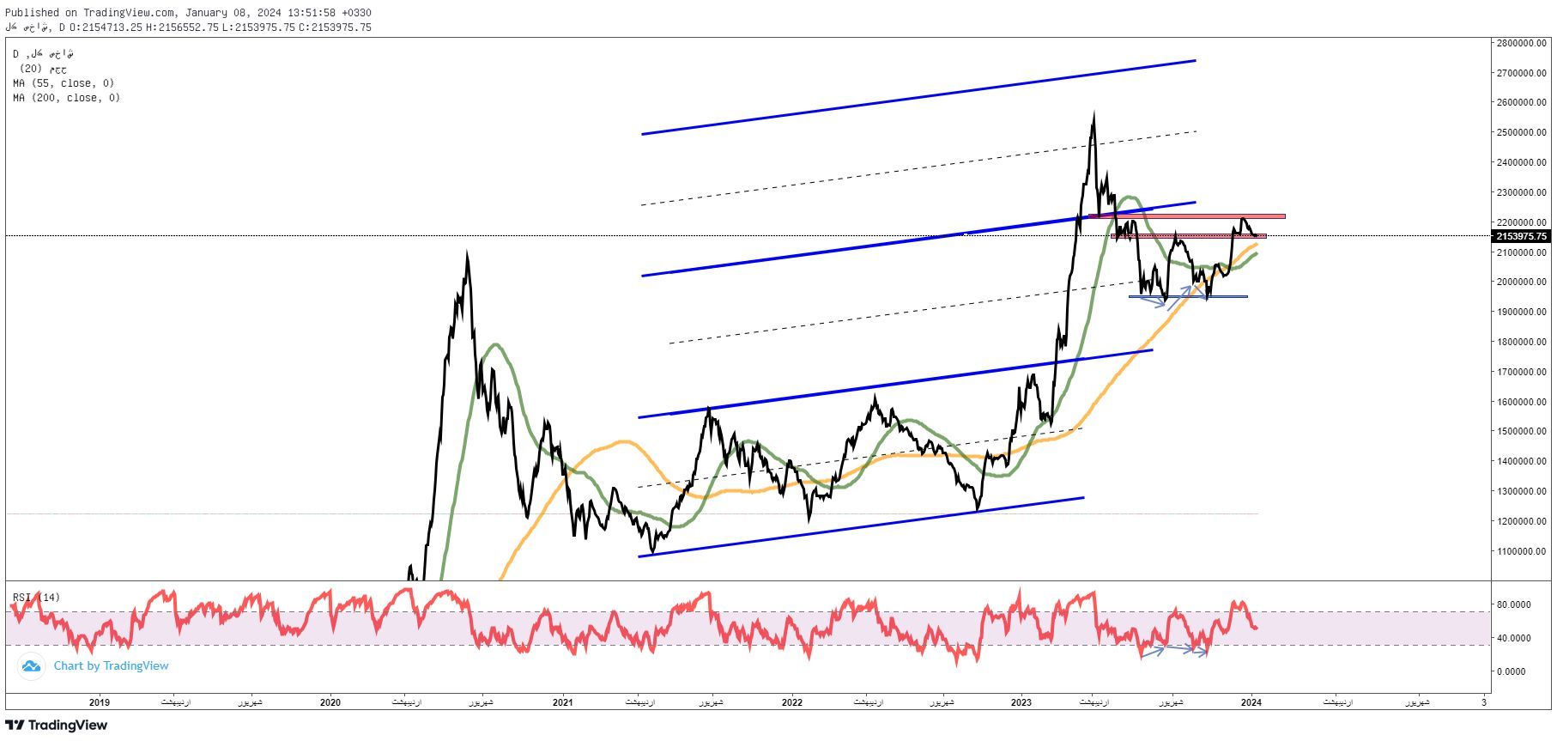Click the OHLC values line showing C:2153975.75
The height and width of the screenshot is (741, 1557).
[188, 27]
